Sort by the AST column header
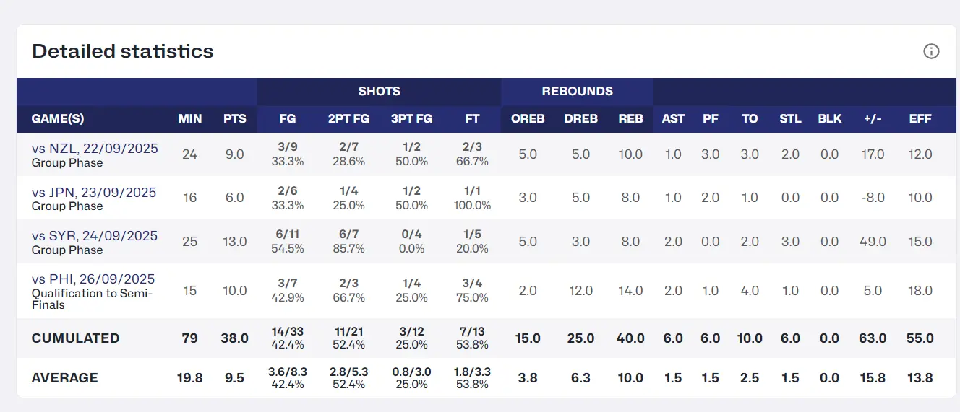Viewport: 960px width, 412px height. click(673, 118)
